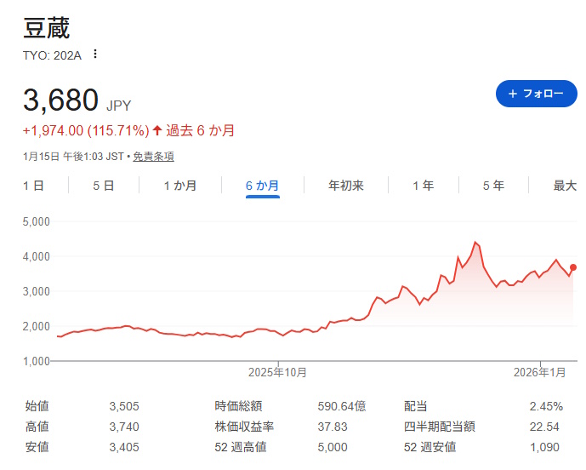Select the 5日 time range tab
The width and height of the screenshot is (586, 470).
click(x=103, y=186)
